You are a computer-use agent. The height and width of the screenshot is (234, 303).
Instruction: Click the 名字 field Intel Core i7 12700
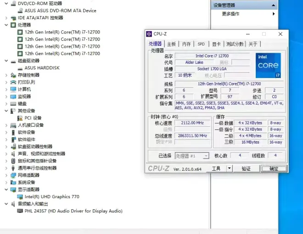[212, 56]
